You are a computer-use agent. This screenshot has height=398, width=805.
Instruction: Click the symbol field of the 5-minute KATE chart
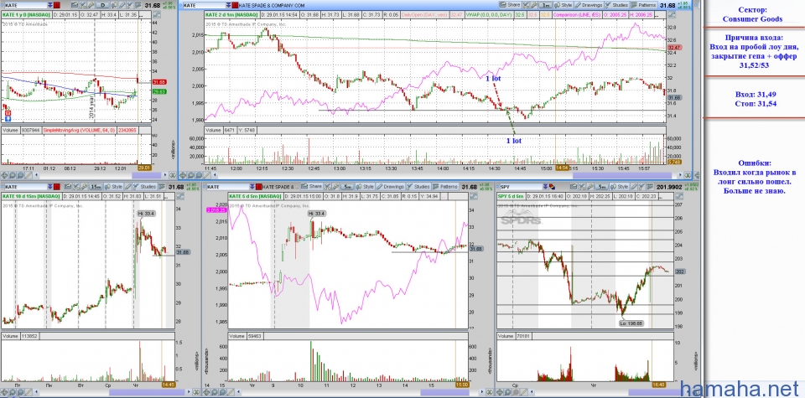pyautogui.click(x=228, y=187)
